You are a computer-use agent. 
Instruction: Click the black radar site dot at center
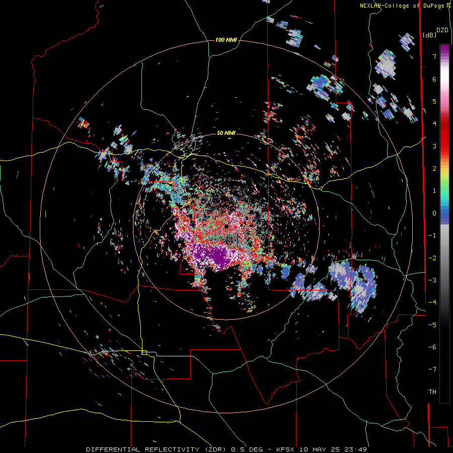[x=226, y=227]
